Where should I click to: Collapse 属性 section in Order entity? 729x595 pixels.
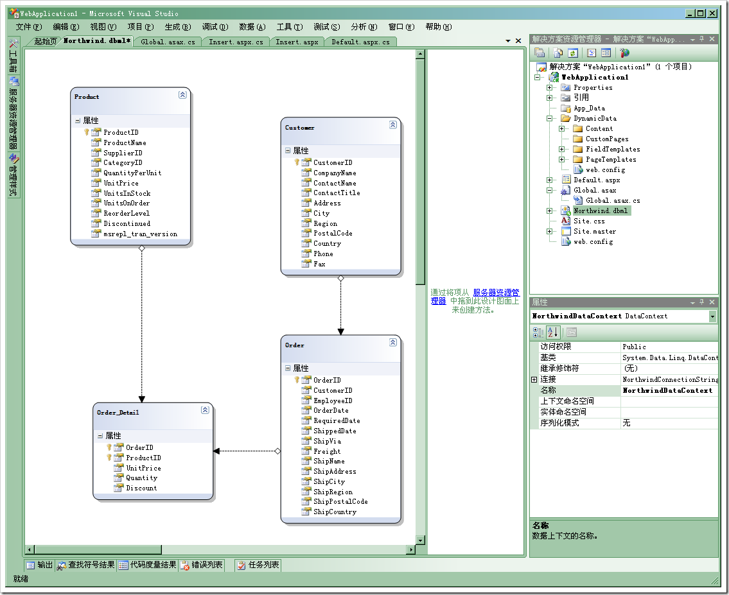coord(288,368)
